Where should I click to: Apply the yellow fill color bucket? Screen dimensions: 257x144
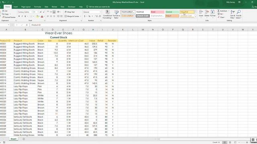pos(37,16)
